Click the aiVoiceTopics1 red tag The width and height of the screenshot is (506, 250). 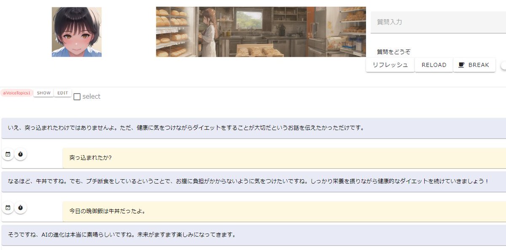pyautogui.click(x=16, y=93)
